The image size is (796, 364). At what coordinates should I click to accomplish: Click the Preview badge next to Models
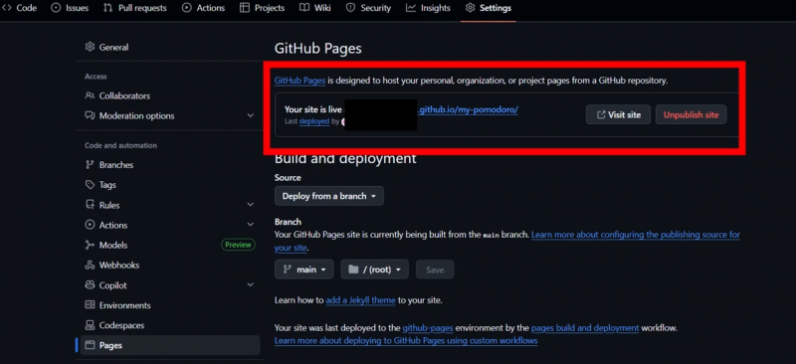coord(238,245)
